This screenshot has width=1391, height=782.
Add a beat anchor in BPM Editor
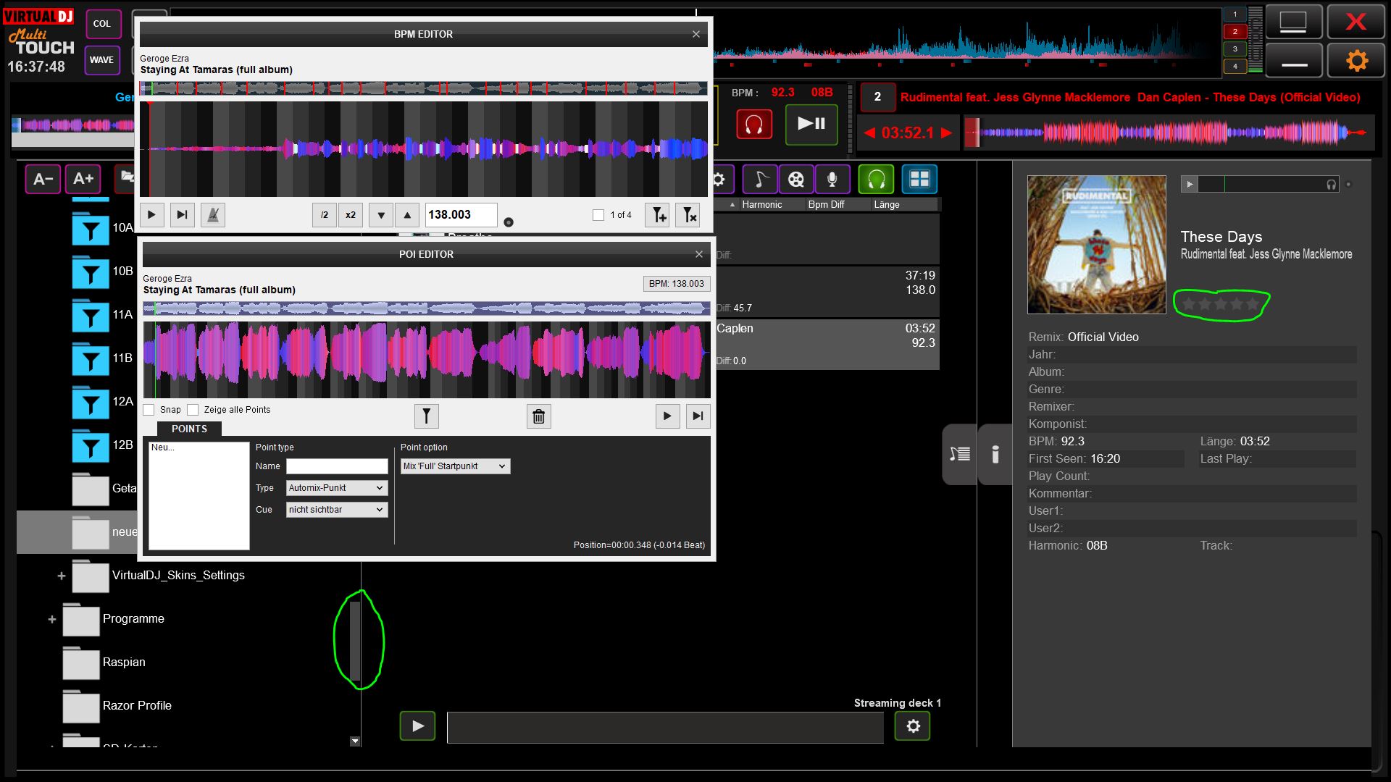(x=658, y=215)
